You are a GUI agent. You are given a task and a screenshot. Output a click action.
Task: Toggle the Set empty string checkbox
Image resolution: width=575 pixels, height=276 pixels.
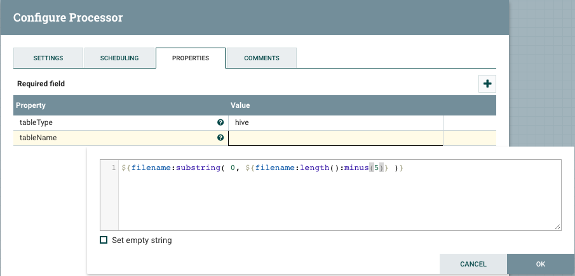coord(104,240)
